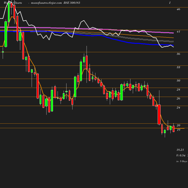Click the Weekly Charts title text
Viewport: 188px width, 188px height.
[x=13, y=3]
